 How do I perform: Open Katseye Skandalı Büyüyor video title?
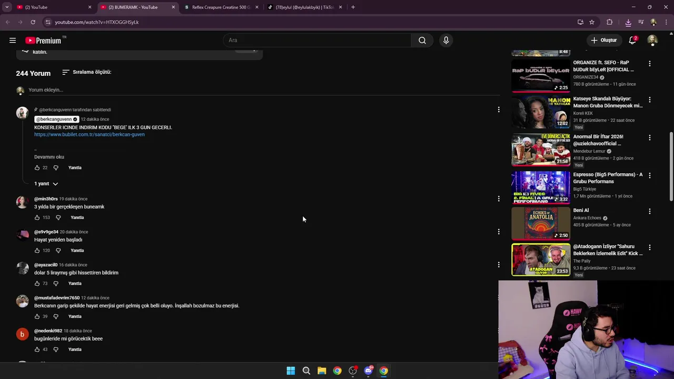coord(608,102)
